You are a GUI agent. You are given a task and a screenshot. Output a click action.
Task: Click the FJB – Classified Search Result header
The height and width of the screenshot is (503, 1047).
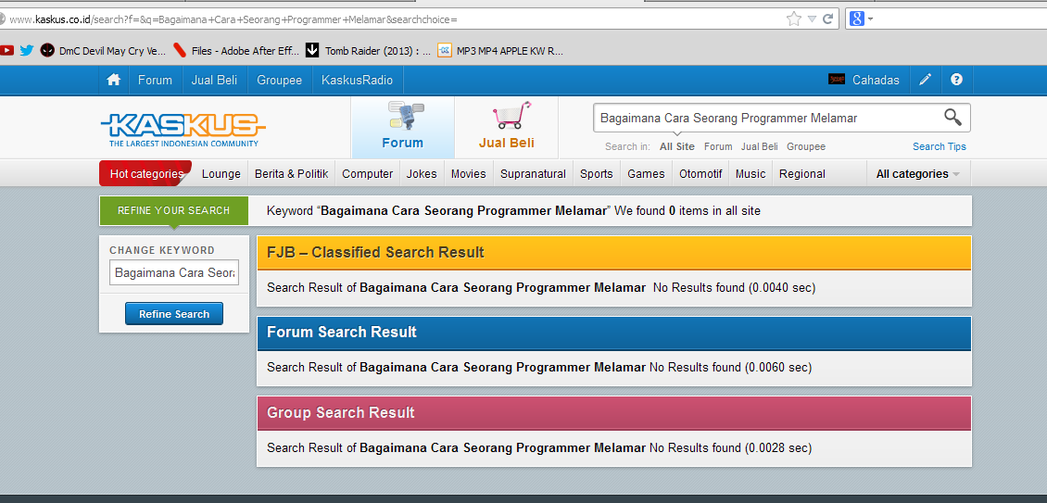(614, 253)
